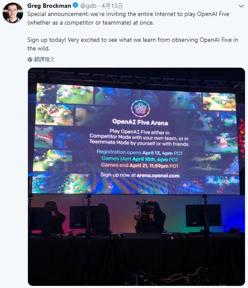Open the tweet options chevron menu

tap(242, 6)
